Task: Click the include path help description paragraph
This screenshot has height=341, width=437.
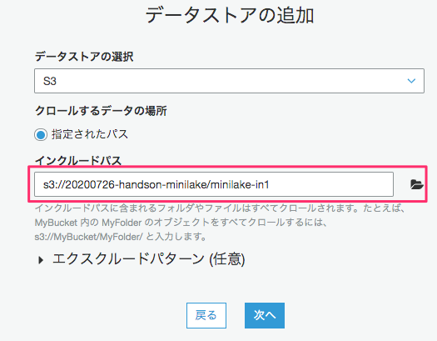Action: (220, 223)
